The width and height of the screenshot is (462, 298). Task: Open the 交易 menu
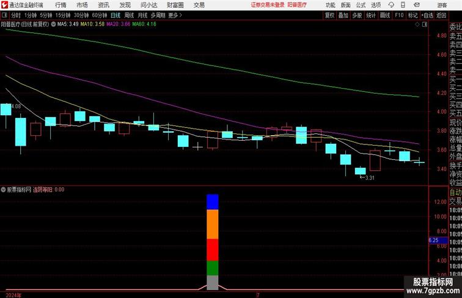(199, 5)
